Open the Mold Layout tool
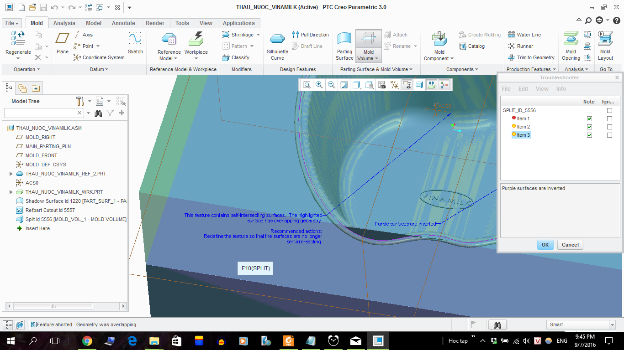 pos(606,46)
